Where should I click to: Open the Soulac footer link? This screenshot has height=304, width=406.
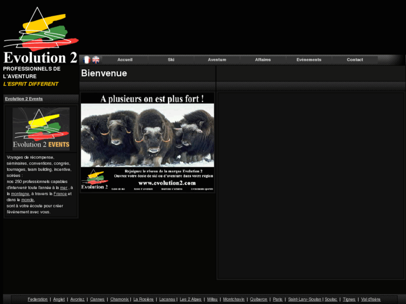pos(331,300)
